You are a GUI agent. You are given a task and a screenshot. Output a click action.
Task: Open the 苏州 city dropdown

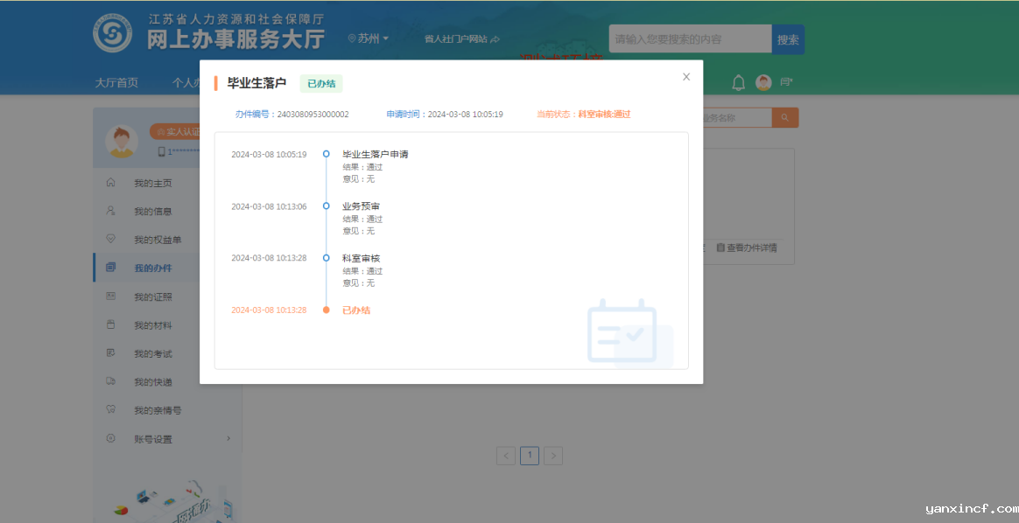coord(369,38)
